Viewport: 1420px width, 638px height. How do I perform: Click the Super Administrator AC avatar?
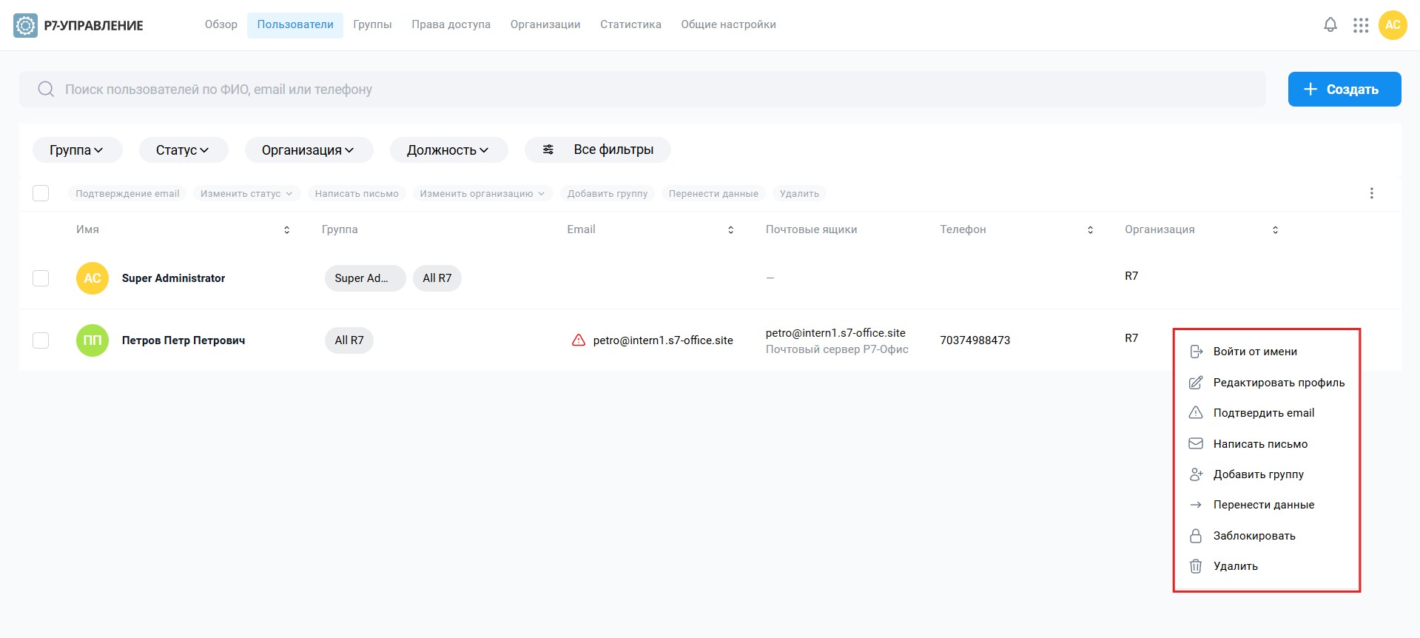(92, 278)
